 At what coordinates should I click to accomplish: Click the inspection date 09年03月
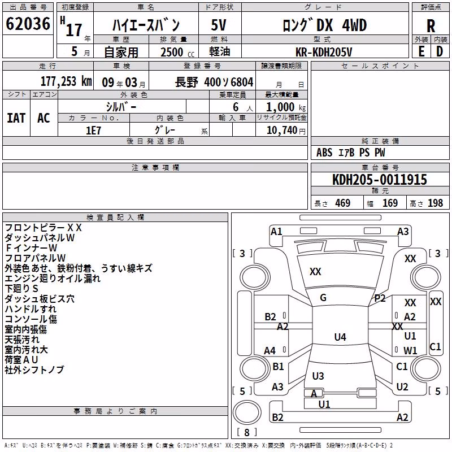124,82
